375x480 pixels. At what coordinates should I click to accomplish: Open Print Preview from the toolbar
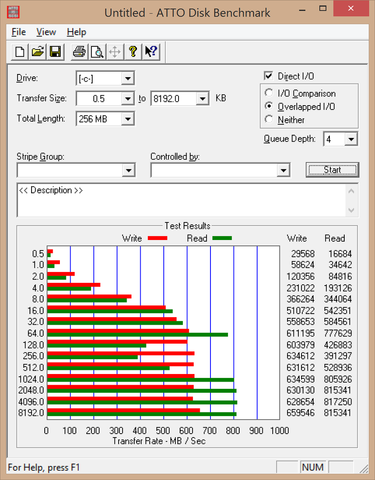point(97,52)
